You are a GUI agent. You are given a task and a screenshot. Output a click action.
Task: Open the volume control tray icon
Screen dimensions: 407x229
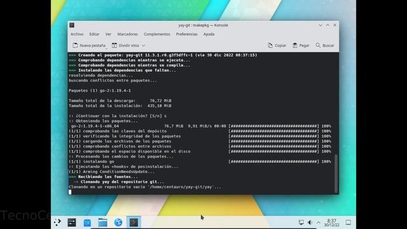(x=310, y=223)
